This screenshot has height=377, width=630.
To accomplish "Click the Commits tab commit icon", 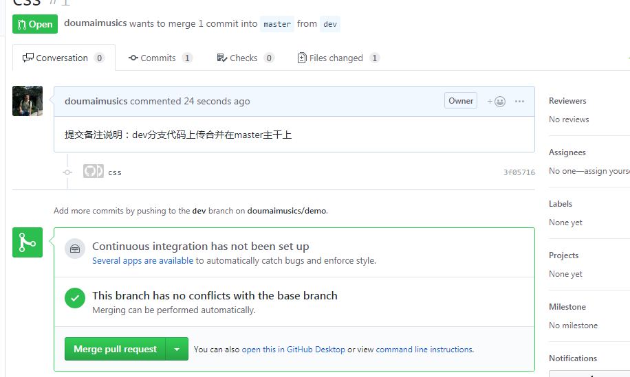I will pyautogui.click(x=133, y=58).
